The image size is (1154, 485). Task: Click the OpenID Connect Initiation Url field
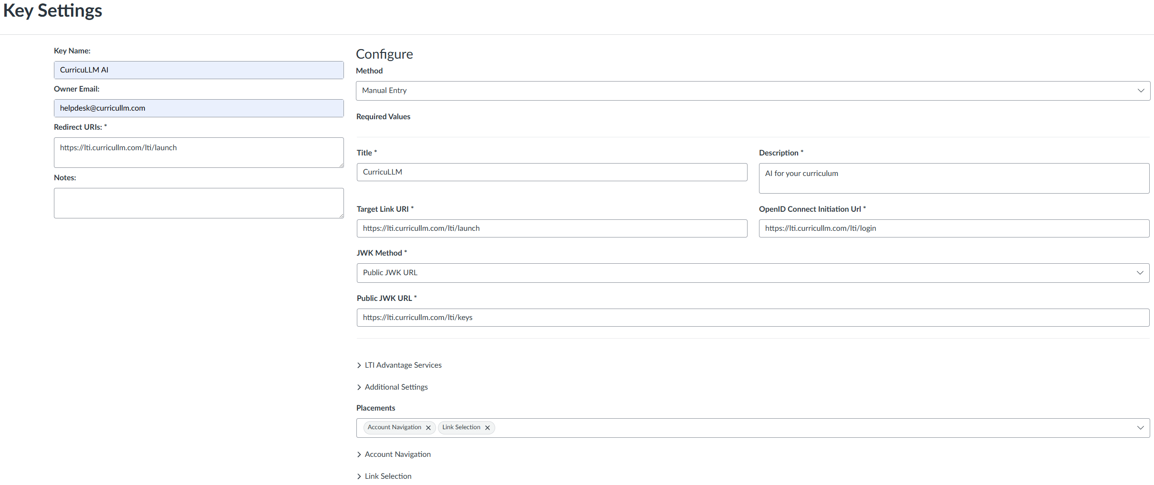(x=953, y=228)
